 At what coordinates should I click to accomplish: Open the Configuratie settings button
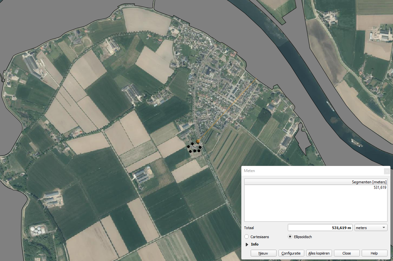tap(291, 253)
